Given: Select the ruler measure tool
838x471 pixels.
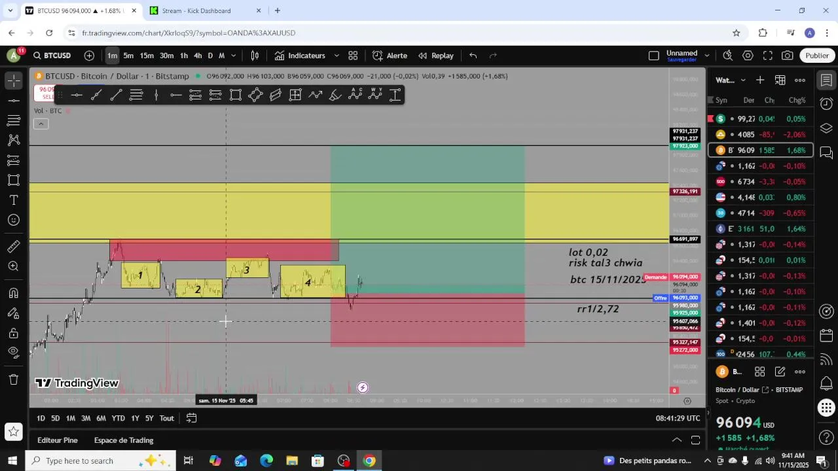Looking at the screenshot, I should [x=13, y=247].
